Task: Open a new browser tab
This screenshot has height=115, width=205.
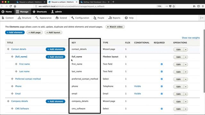Action: (113, 2)
